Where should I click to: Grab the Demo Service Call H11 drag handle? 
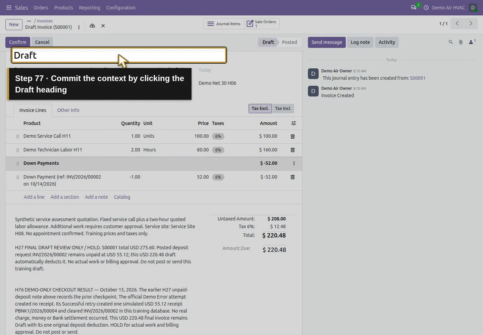coord(18,137)
